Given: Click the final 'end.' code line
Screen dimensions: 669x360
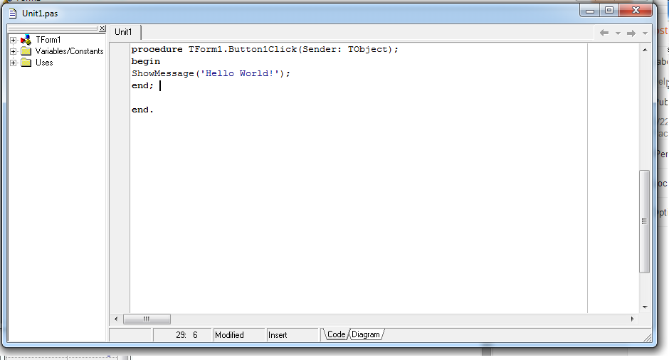Looking at the screenshot, I should coord(142,110).
